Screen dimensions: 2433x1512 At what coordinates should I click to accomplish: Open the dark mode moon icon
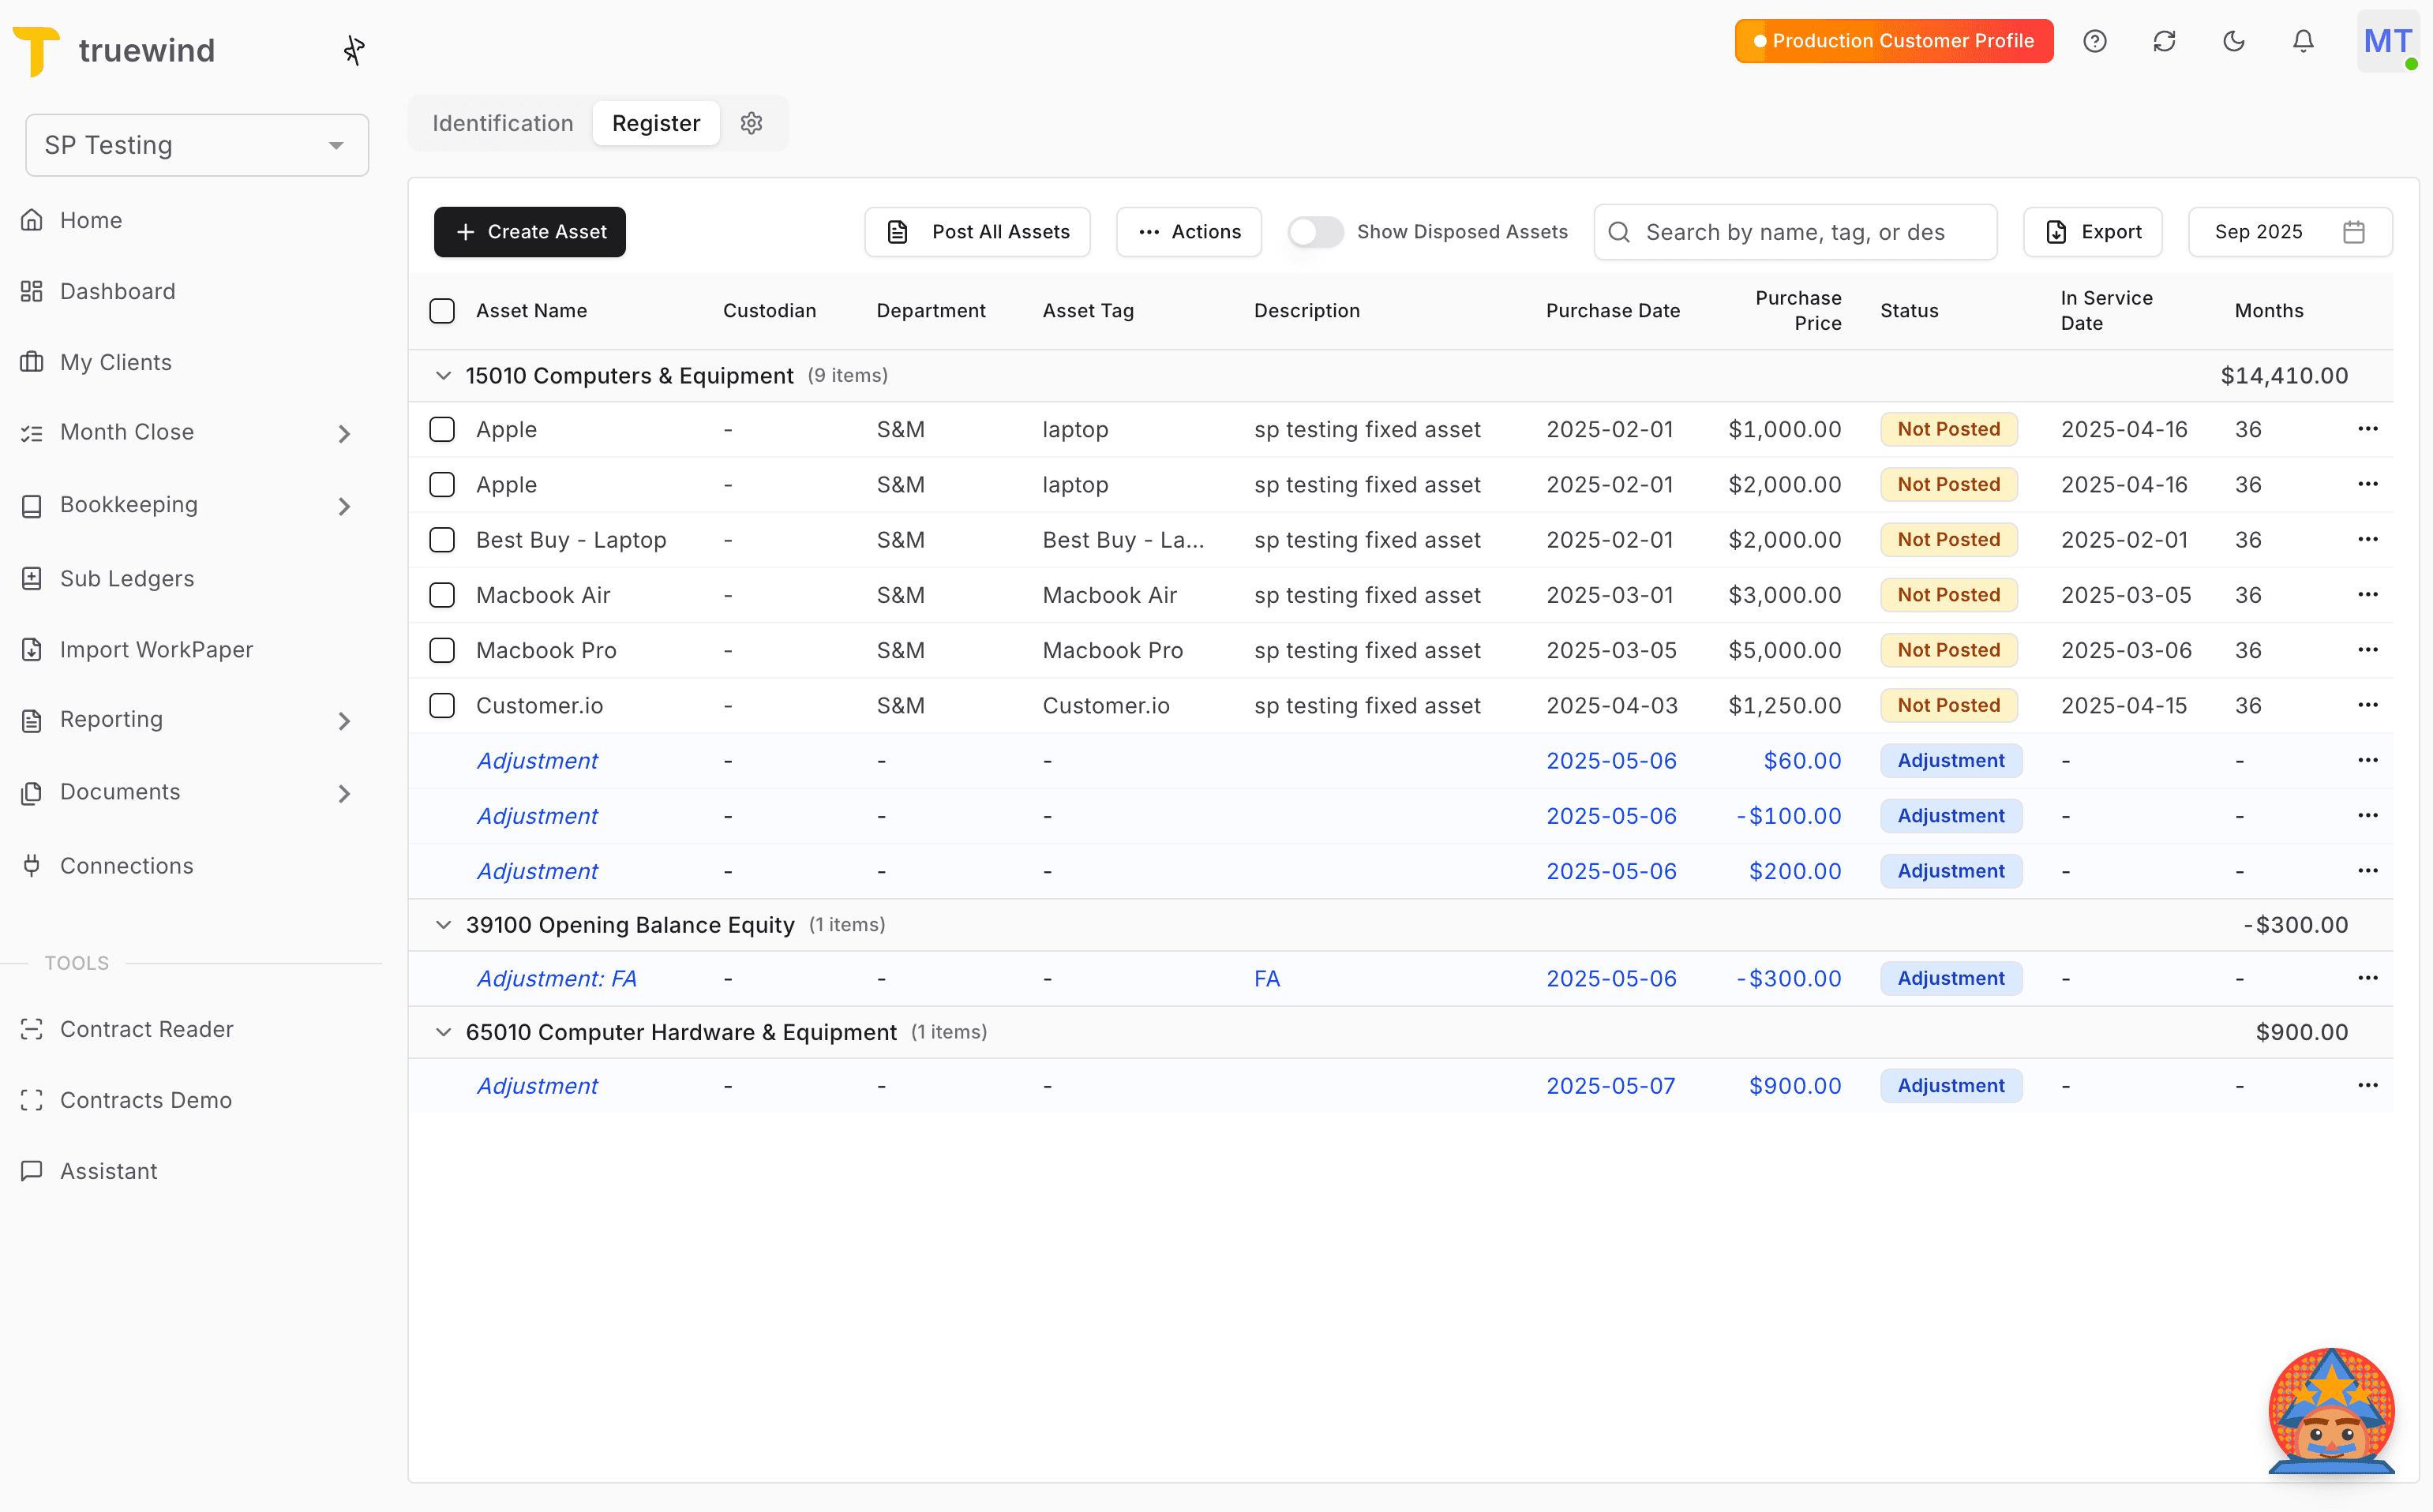tap(2235, 41)
